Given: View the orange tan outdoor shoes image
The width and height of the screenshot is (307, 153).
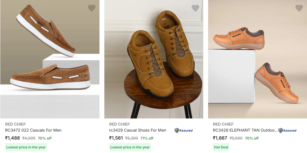Looking at the screenshot, I should tap(257, 59).
